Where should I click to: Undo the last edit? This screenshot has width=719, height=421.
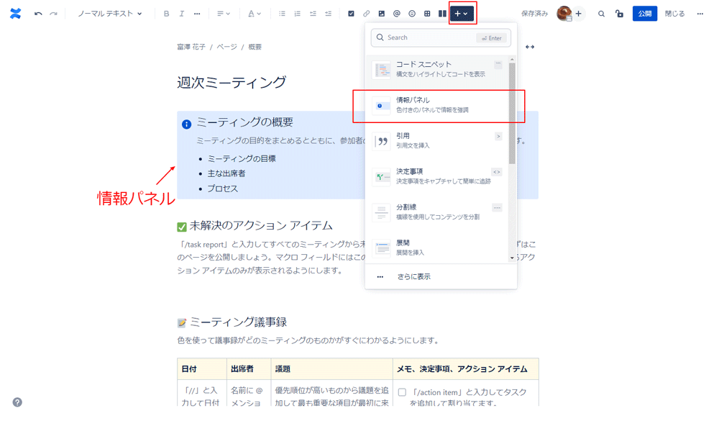click(38, 14)
